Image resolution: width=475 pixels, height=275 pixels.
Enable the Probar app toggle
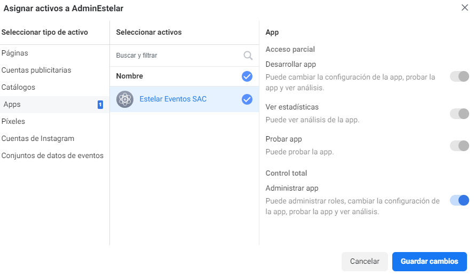[459, 146]
